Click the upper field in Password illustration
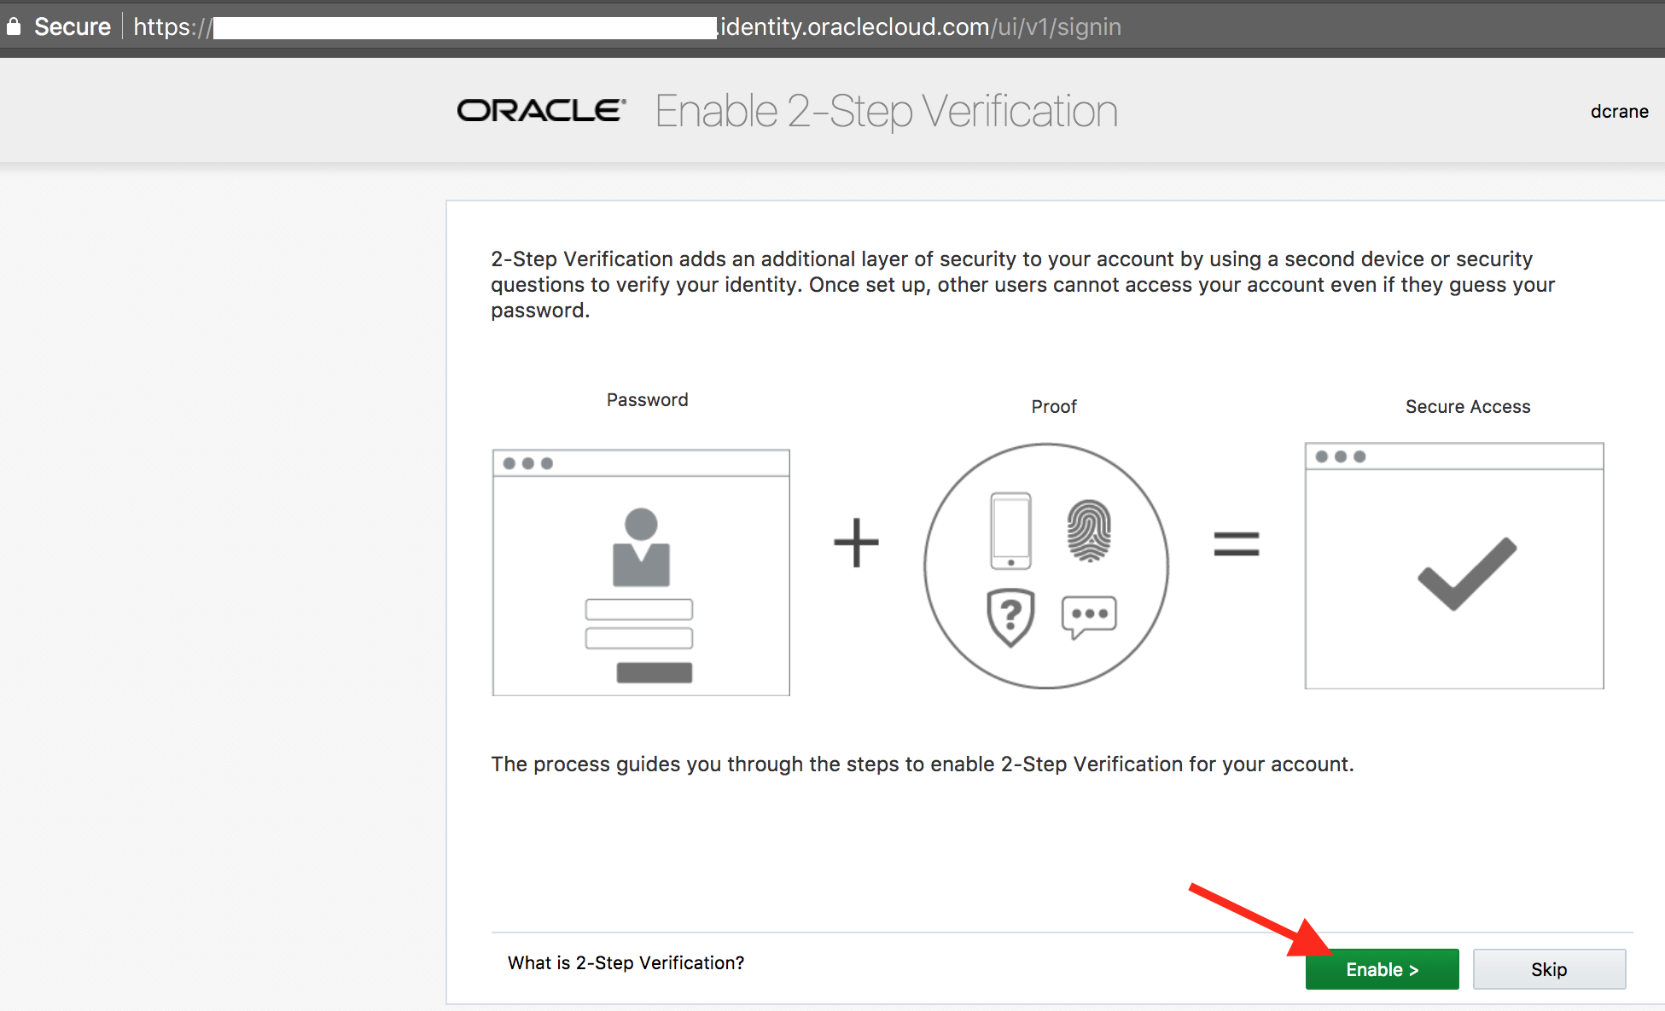This screenshot has width=1665, height=1011. [x=639, y=609]
